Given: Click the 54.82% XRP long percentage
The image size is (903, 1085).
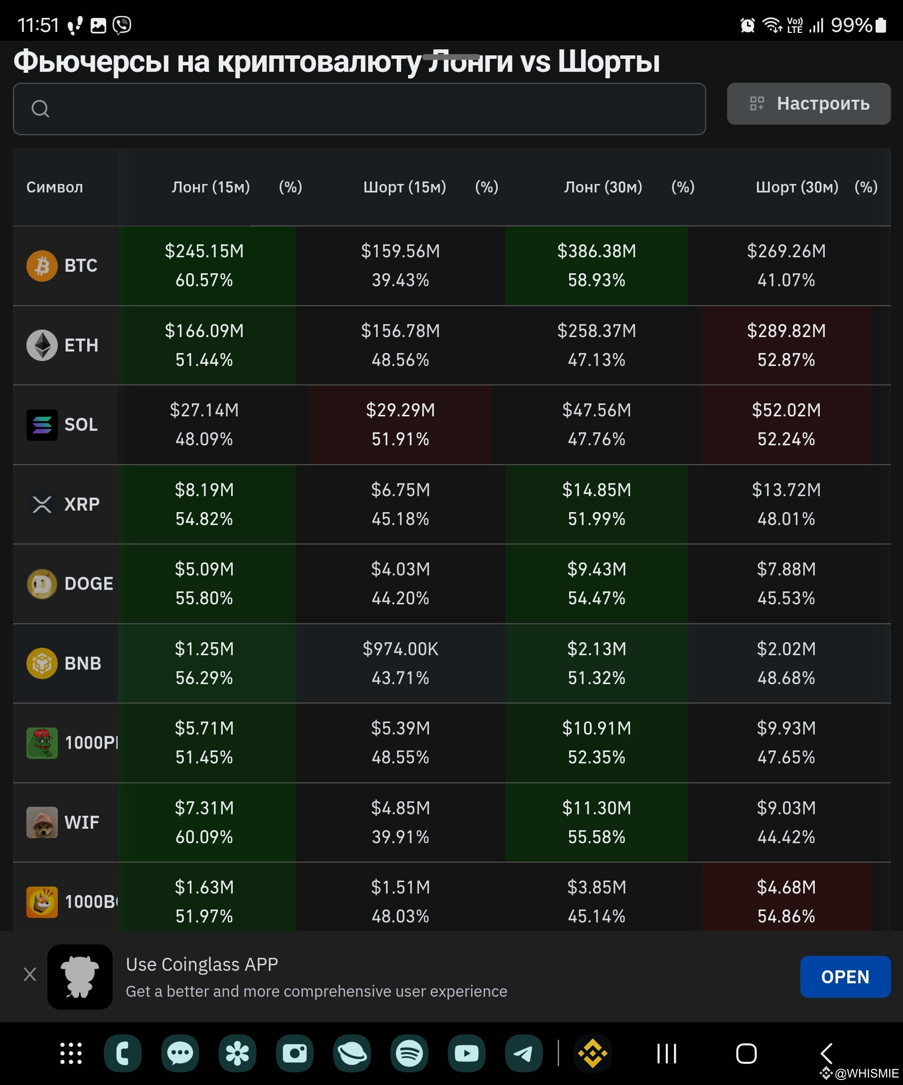Looking at the screenshot, I should coord(204,519).
